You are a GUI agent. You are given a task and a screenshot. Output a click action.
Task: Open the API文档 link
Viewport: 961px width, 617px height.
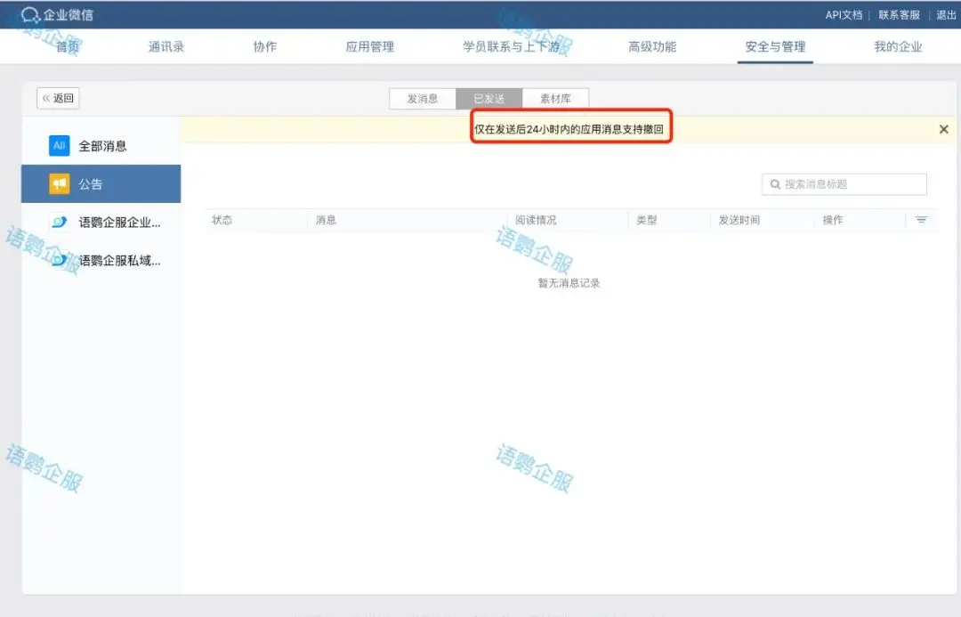(844, 15)
